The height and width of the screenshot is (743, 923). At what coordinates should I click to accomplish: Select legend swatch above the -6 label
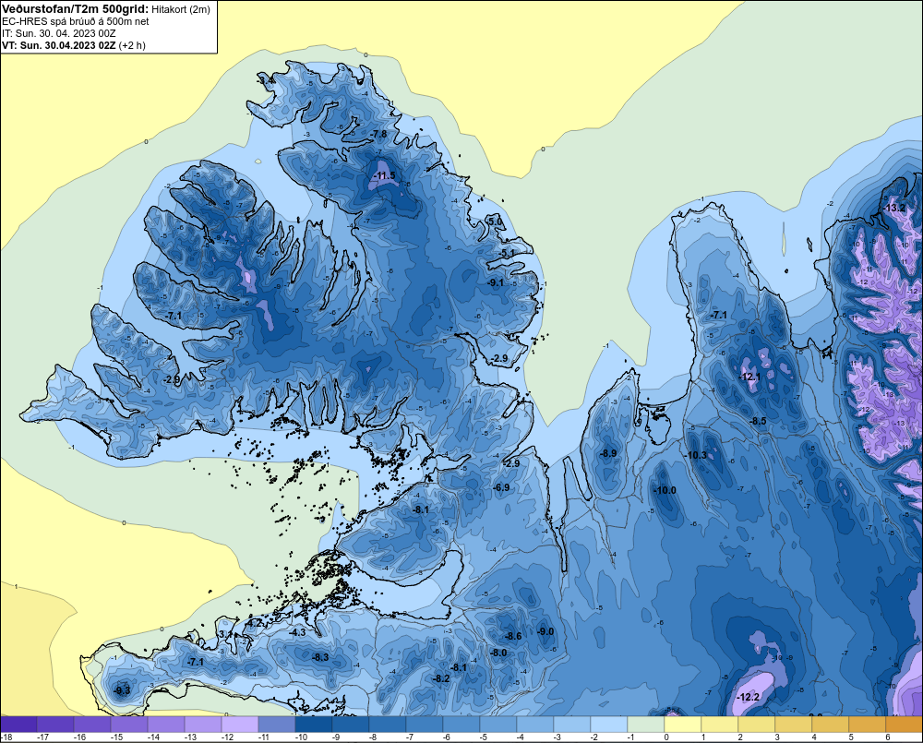[x=461, y=725]
